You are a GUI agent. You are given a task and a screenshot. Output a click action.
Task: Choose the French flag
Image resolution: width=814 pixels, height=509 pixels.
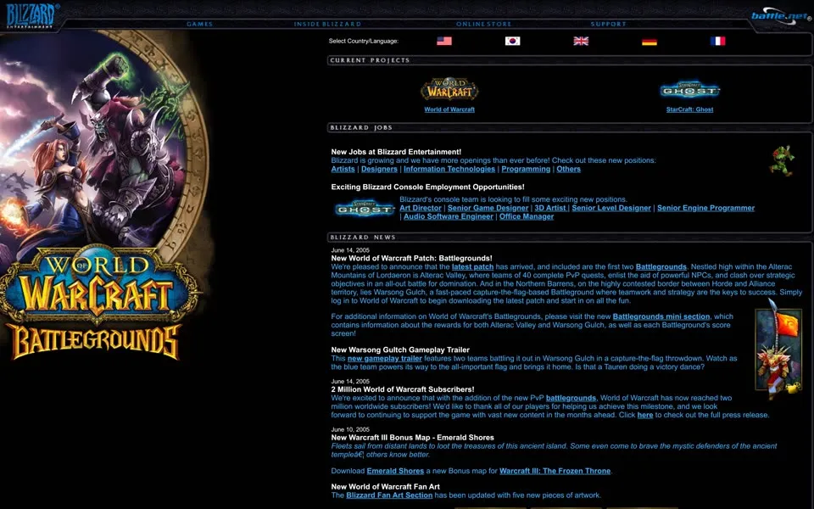coord(718,41)
